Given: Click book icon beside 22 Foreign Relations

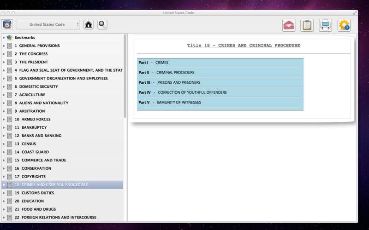Looking at the screenshot, I should pyautogui.click(x=9, y=218).
